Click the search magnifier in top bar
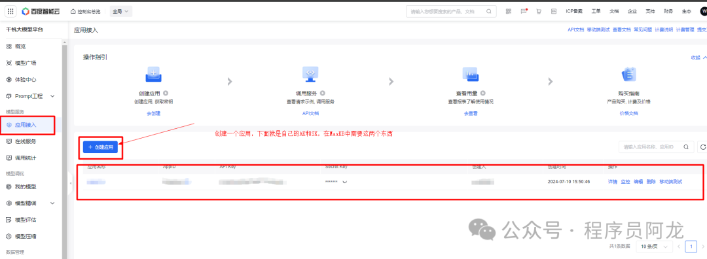Viewport: 707px width, 259px height. coord(489,12)
